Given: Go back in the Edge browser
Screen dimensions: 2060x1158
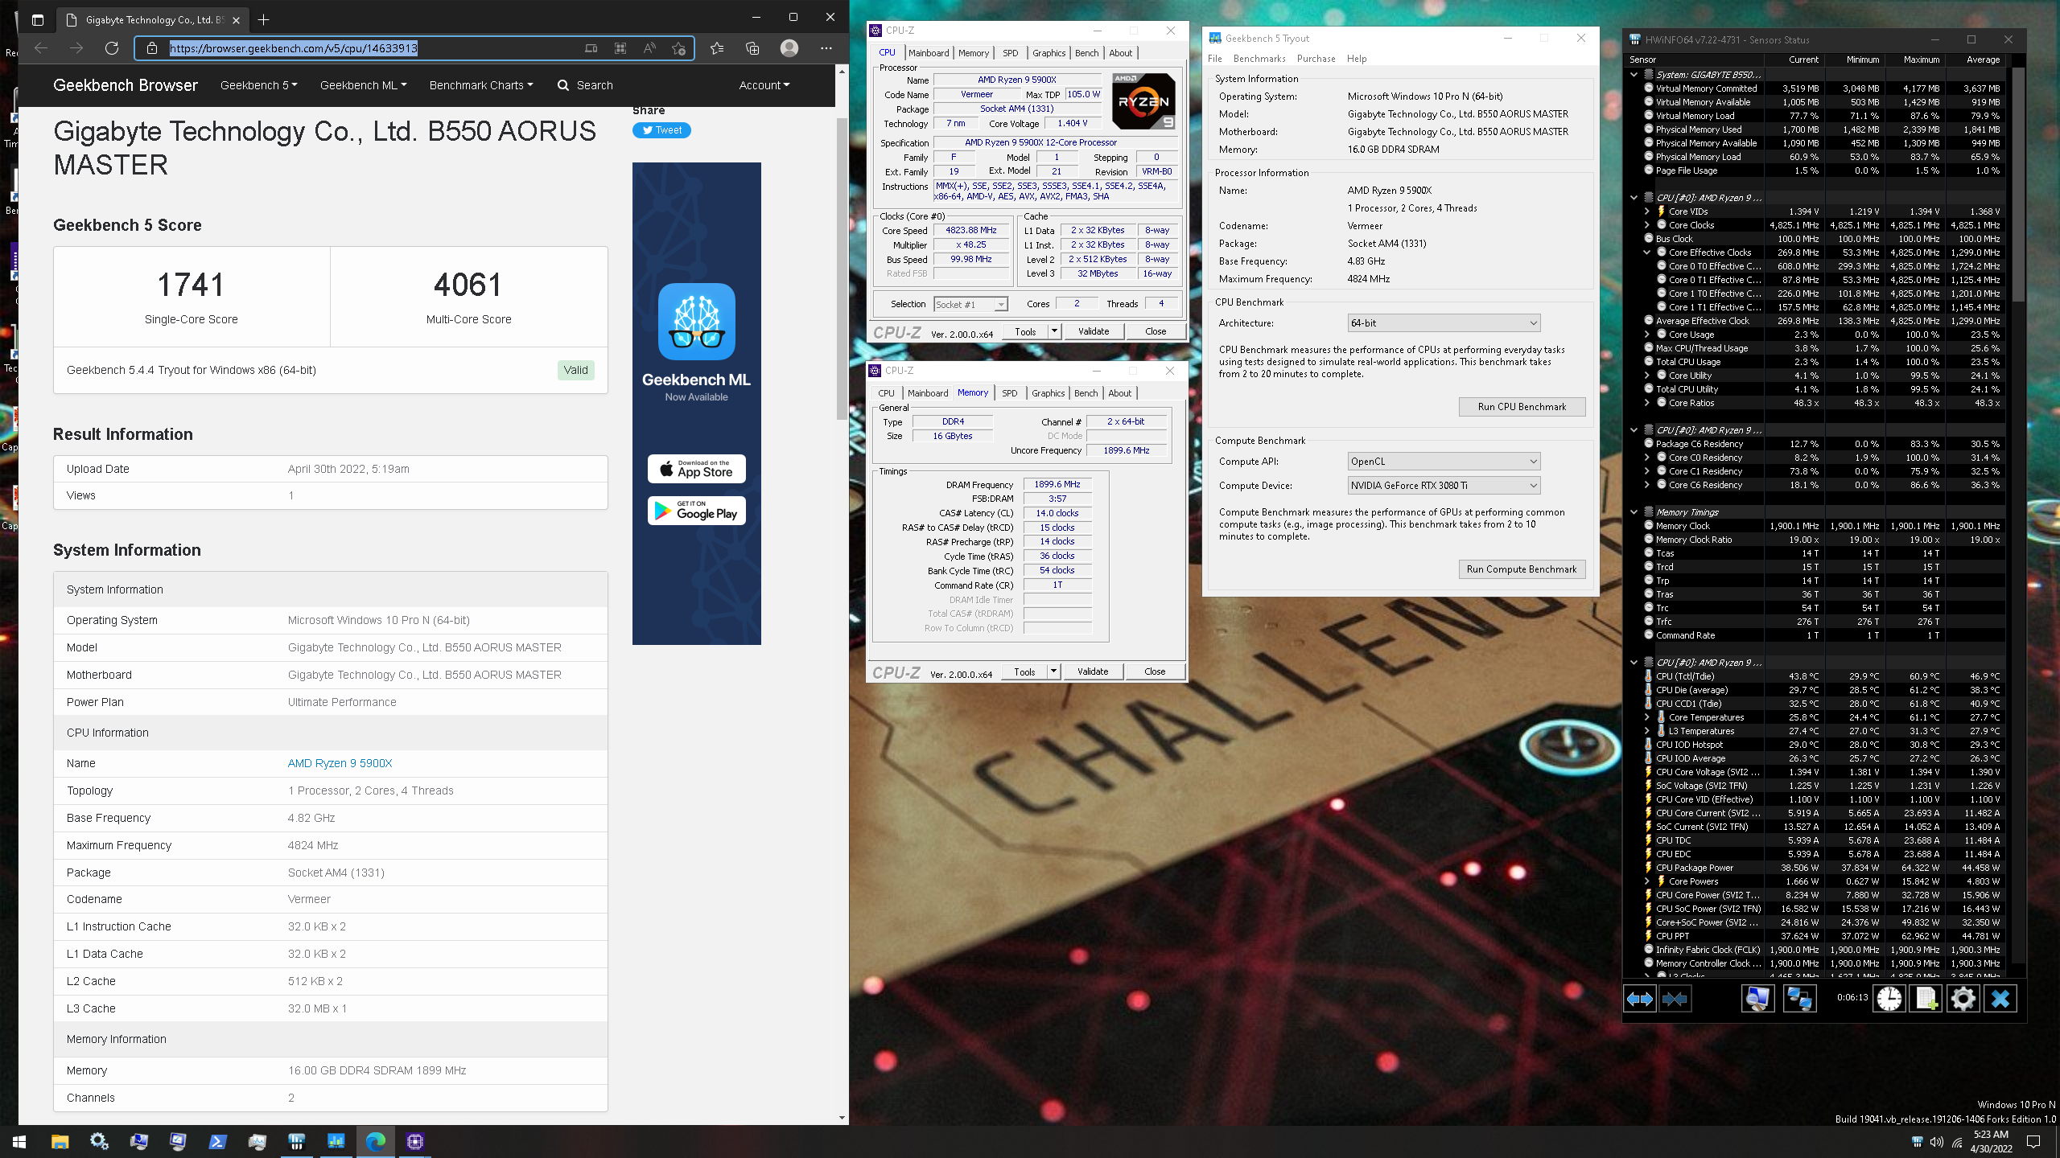Looking at the screenshot, I should (41, 48).
